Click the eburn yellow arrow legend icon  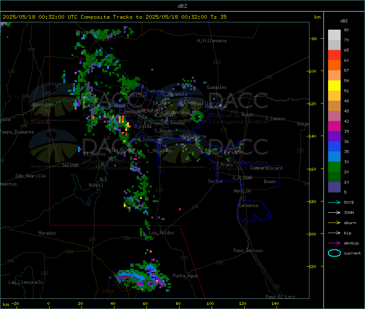point(334,223)
